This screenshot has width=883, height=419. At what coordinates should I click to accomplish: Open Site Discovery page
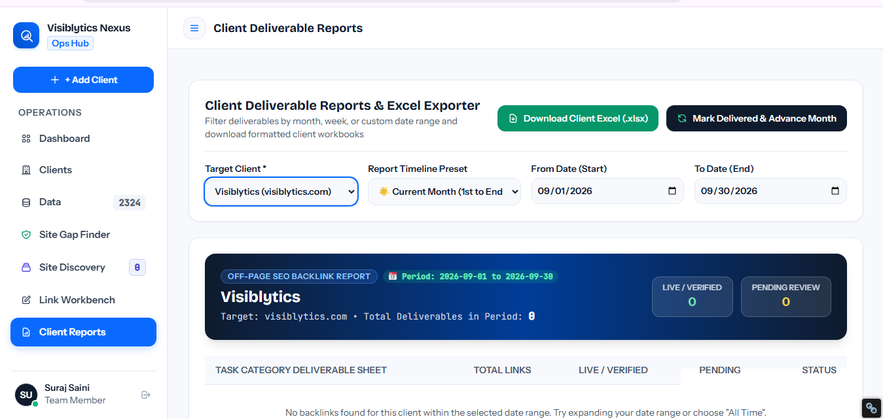click(83, 267)
